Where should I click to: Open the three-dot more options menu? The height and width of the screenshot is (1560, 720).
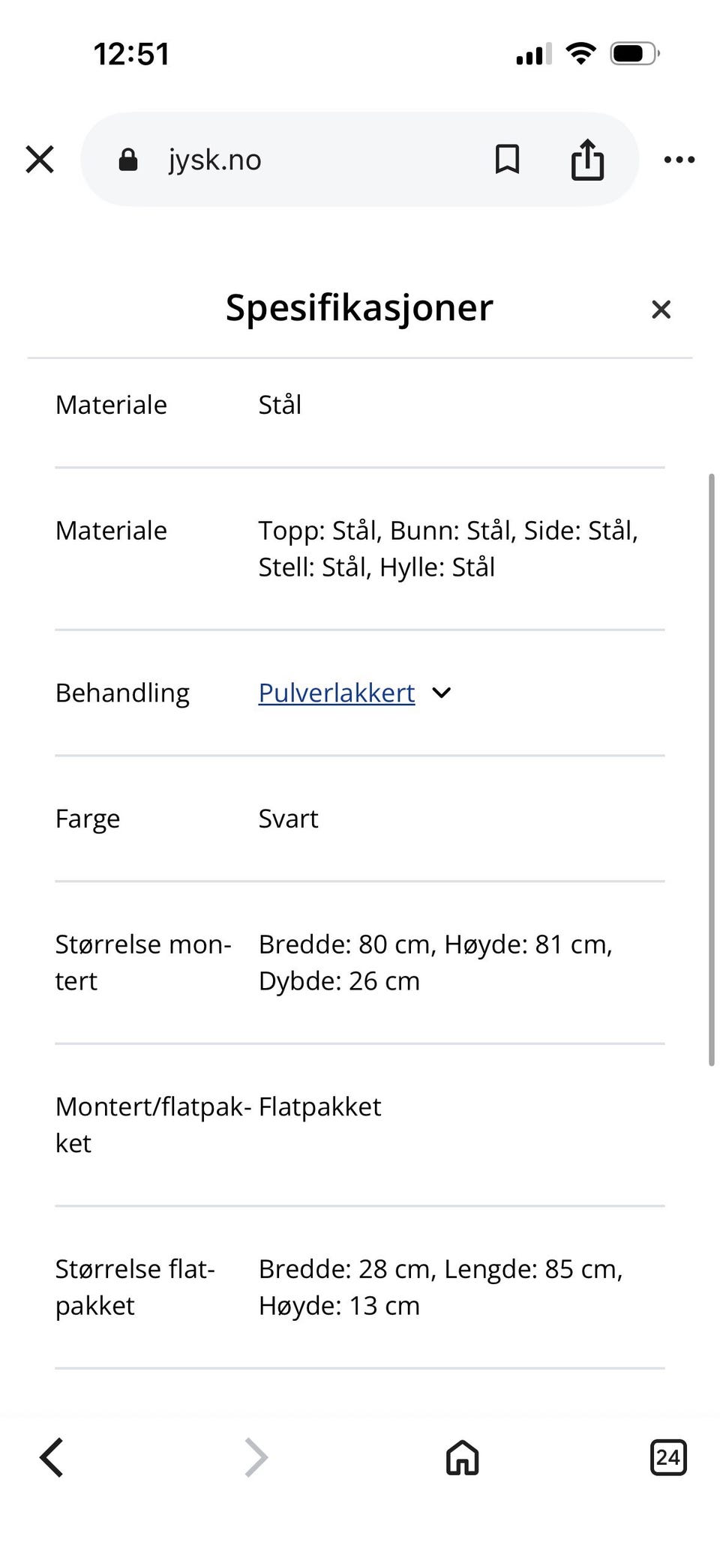679,159
